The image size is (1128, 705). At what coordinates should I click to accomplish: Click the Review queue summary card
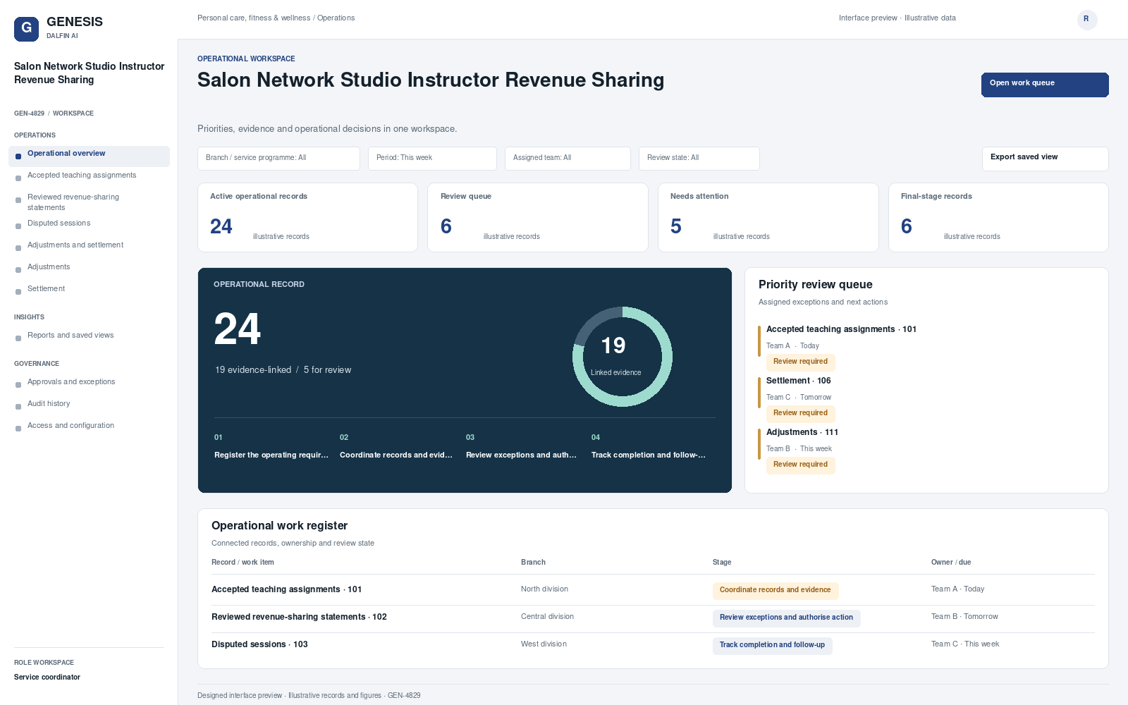538,217
